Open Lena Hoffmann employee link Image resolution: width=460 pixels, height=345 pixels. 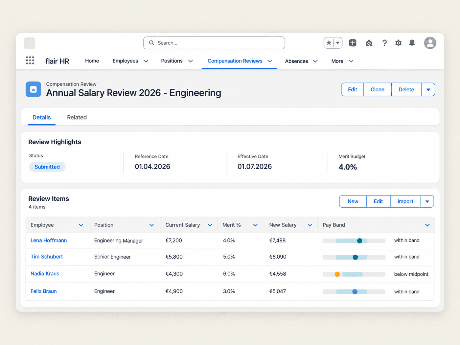click(x=49, y=241)
